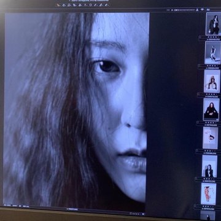Viewport: 221px width, 221px height.
Task: Toggle the eye icon above the browser
Action: click(202, 10)
